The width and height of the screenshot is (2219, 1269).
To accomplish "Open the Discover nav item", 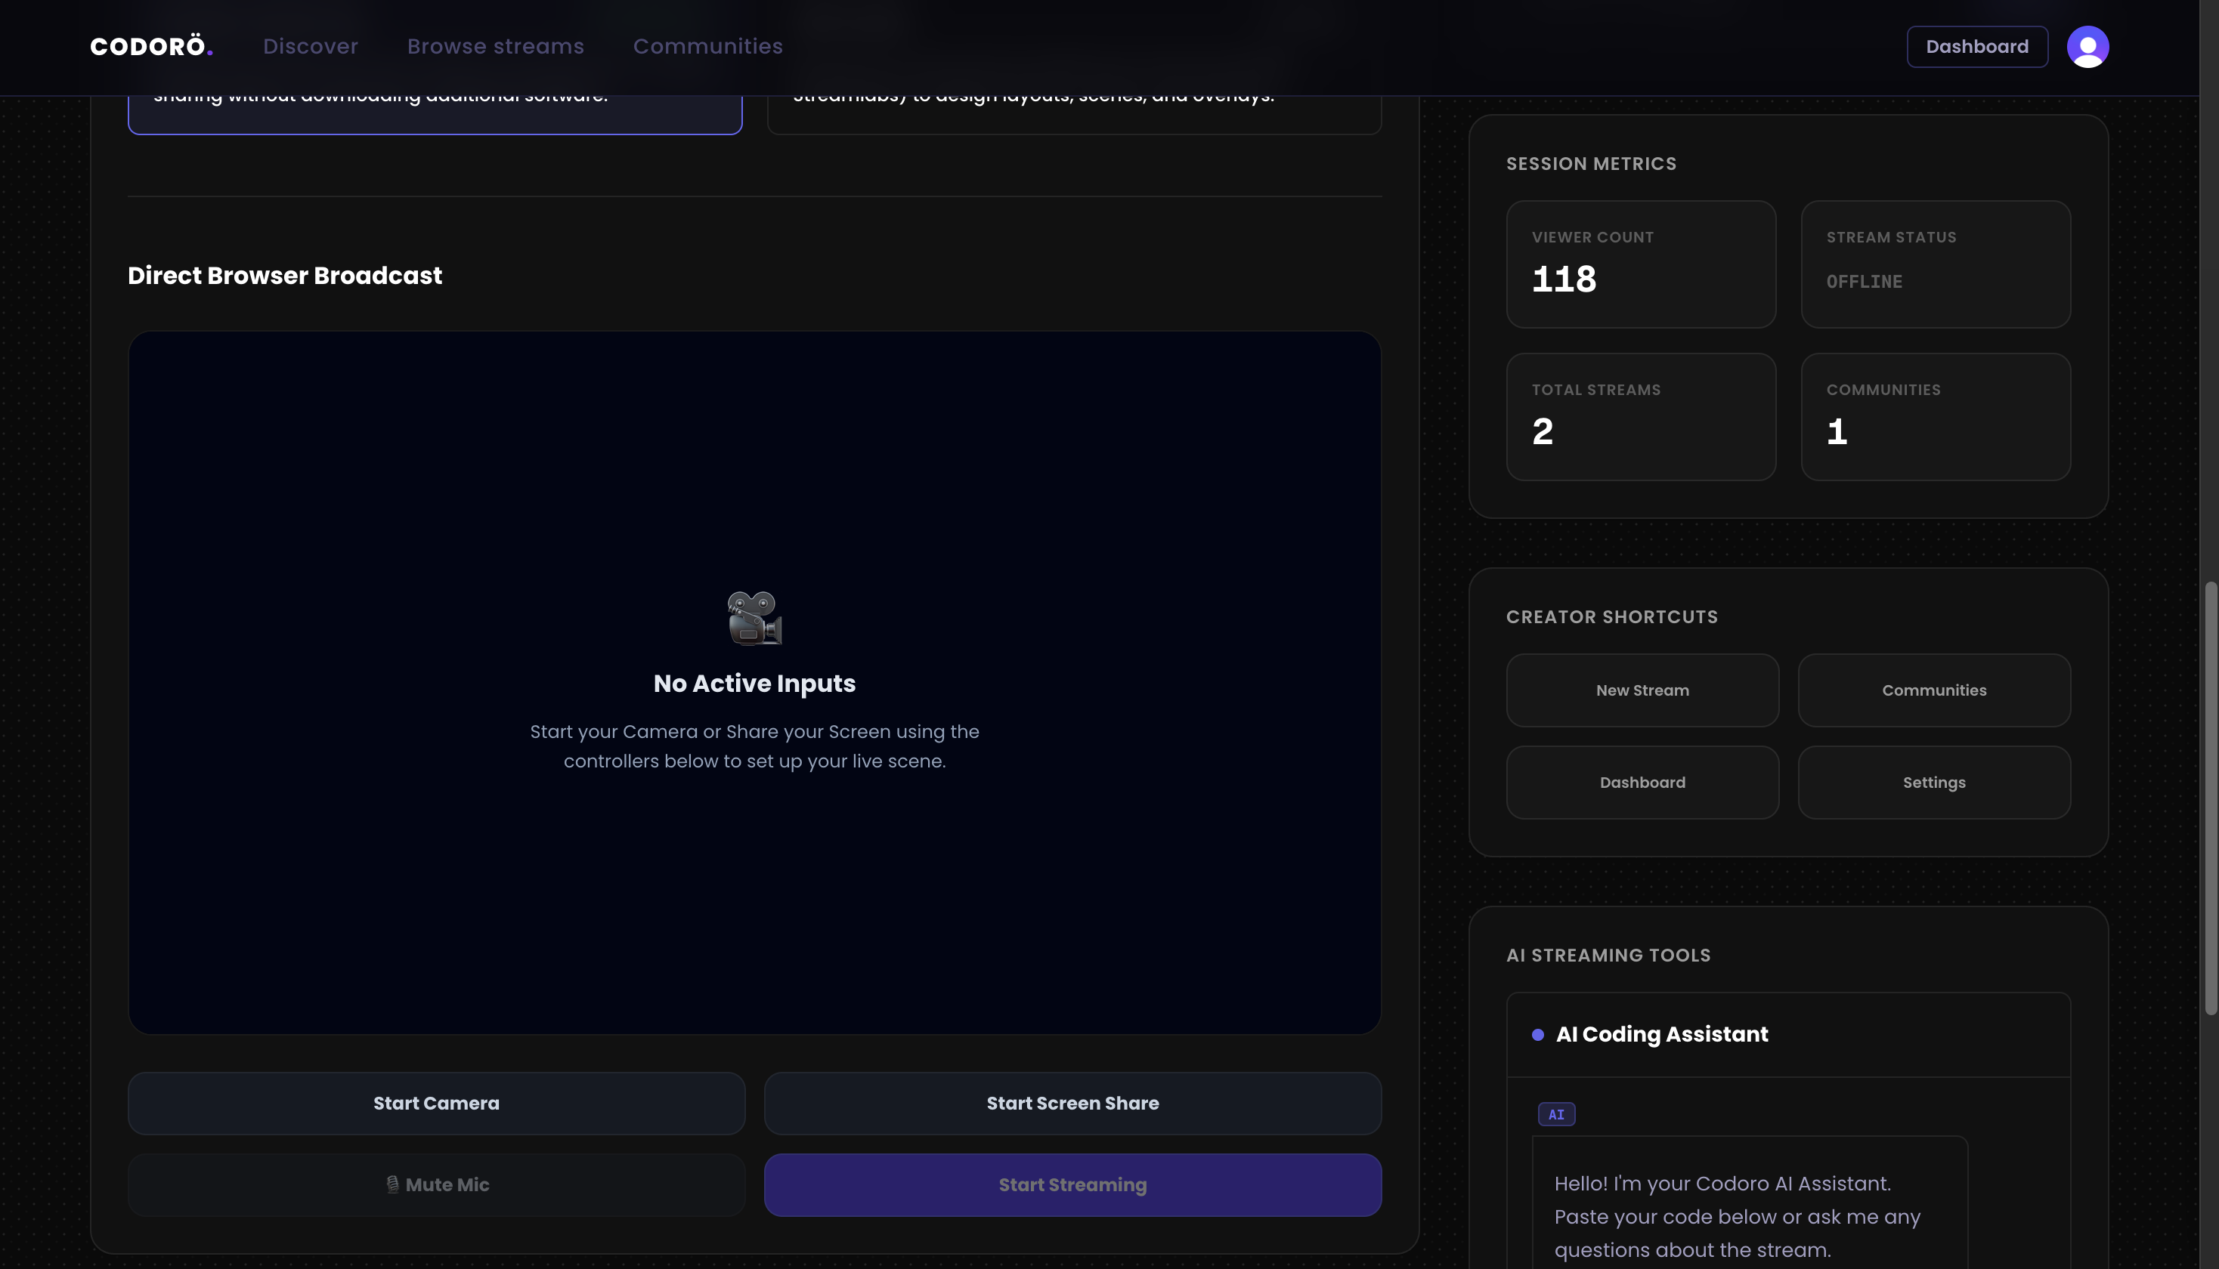I will tap(311, 46).
